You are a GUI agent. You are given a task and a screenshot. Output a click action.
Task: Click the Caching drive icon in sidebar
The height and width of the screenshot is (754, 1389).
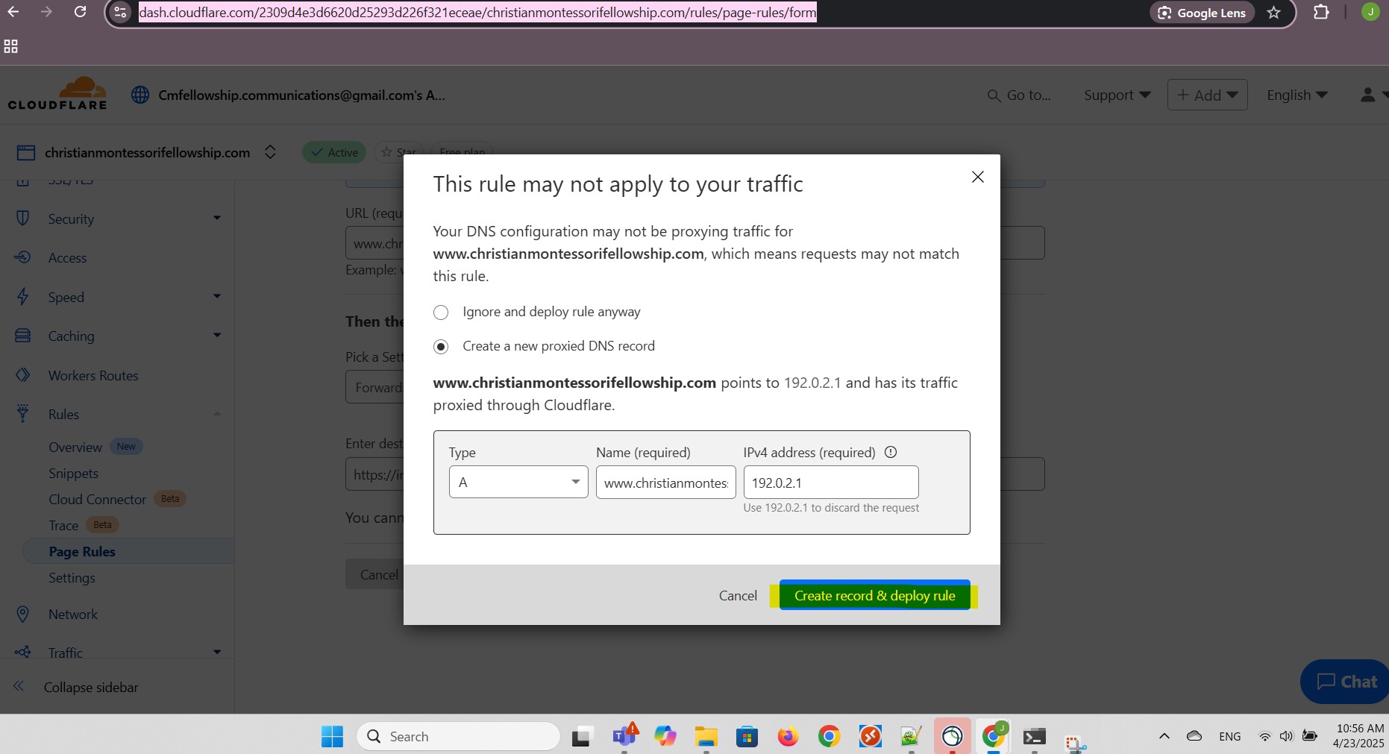23,336
